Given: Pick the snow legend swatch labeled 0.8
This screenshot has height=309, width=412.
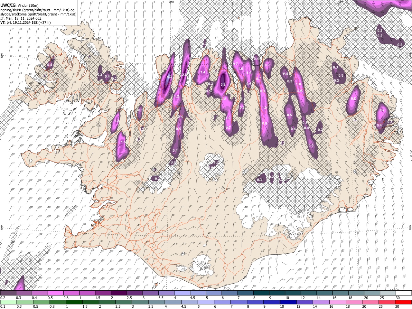Looking at the screenshot, I should 71,293.
